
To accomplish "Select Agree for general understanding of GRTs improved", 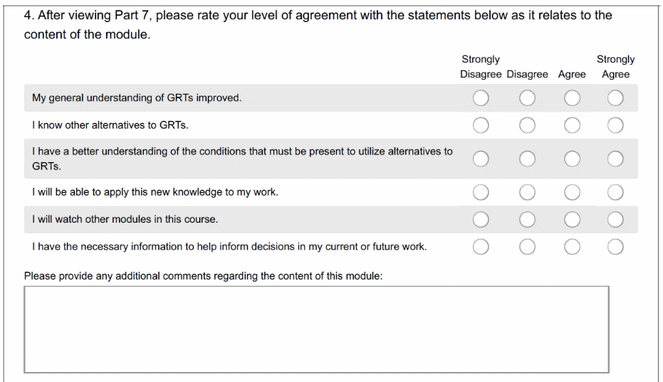I will click(x=572, y=98).
